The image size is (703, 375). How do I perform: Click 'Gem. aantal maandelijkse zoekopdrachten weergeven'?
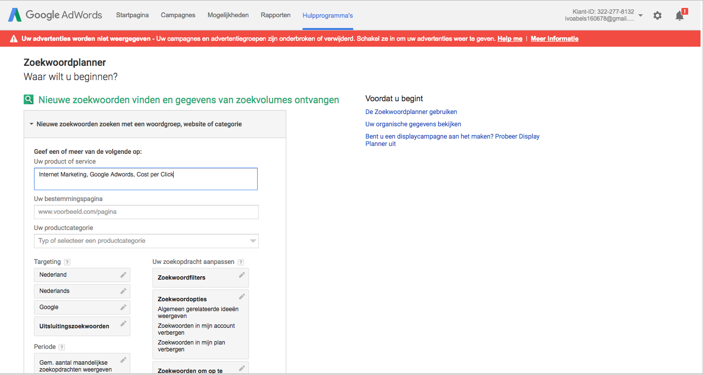76,366
